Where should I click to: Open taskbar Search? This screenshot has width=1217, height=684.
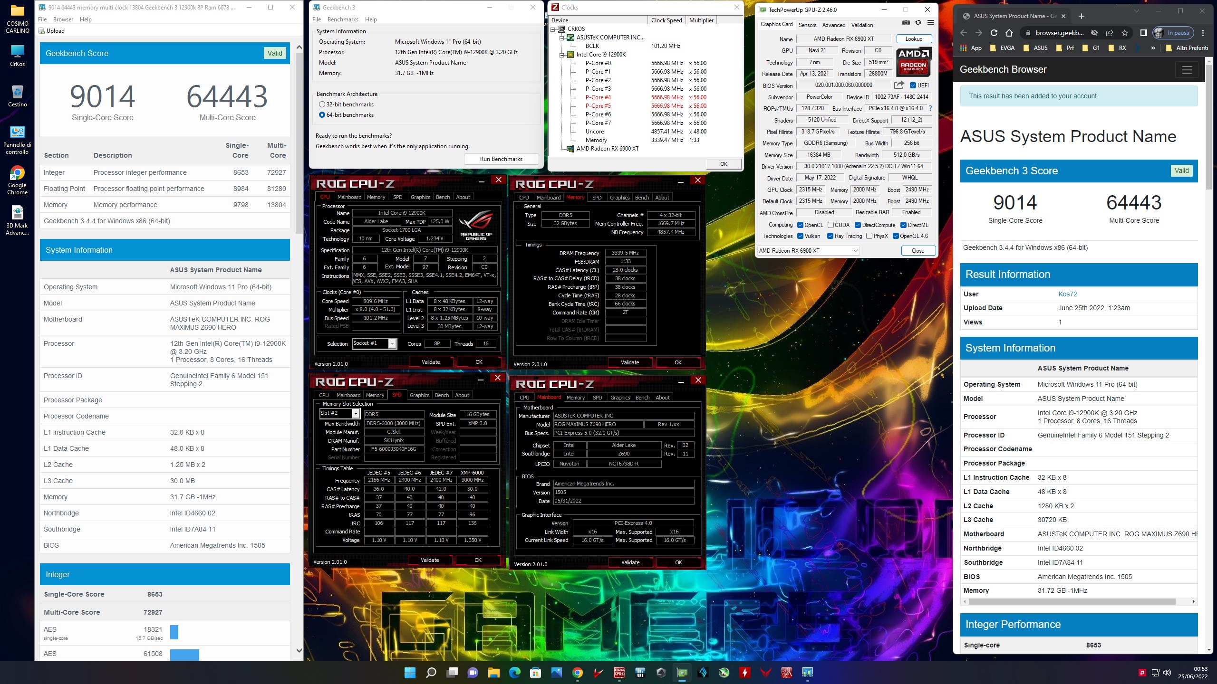coord(431,673)
